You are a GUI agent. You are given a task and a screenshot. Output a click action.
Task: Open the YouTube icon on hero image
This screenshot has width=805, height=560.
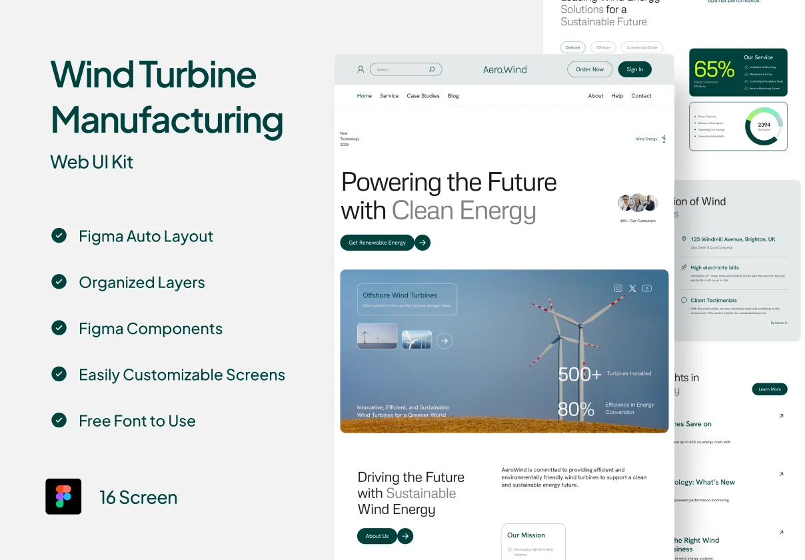coord(647,288)
